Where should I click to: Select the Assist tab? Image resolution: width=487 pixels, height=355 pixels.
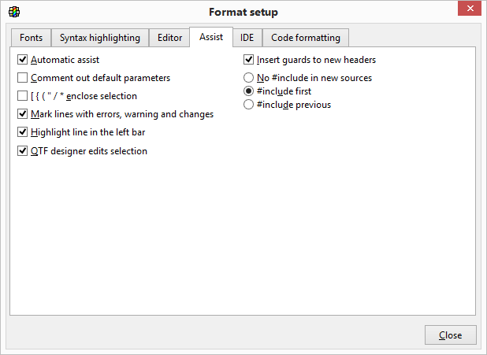(x=211, y=37)
